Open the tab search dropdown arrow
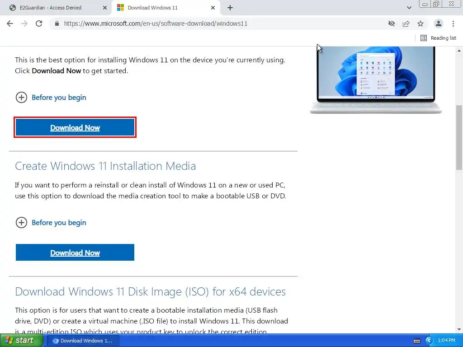Image resolution: width=463 pixels, height=347 pixels. click(409, 8)
